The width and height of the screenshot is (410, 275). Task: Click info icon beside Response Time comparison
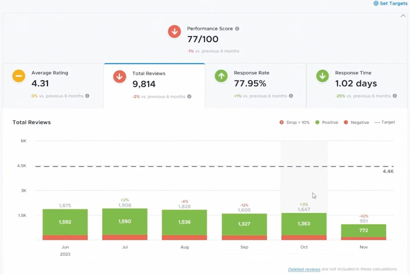click(x=395, y=96)
